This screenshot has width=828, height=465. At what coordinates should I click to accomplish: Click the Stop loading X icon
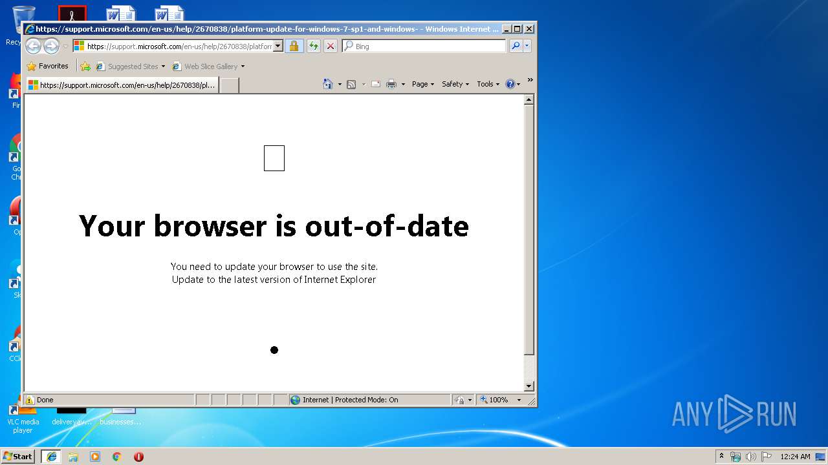click(331, 46)
